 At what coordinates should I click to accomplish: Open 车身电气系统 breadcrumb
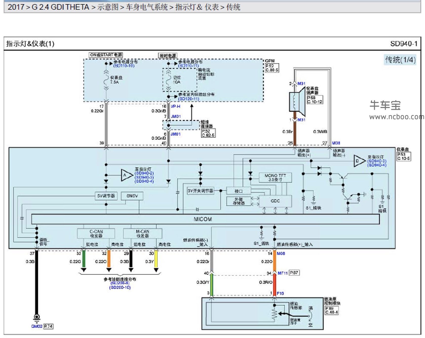click(x=147, y=7)
